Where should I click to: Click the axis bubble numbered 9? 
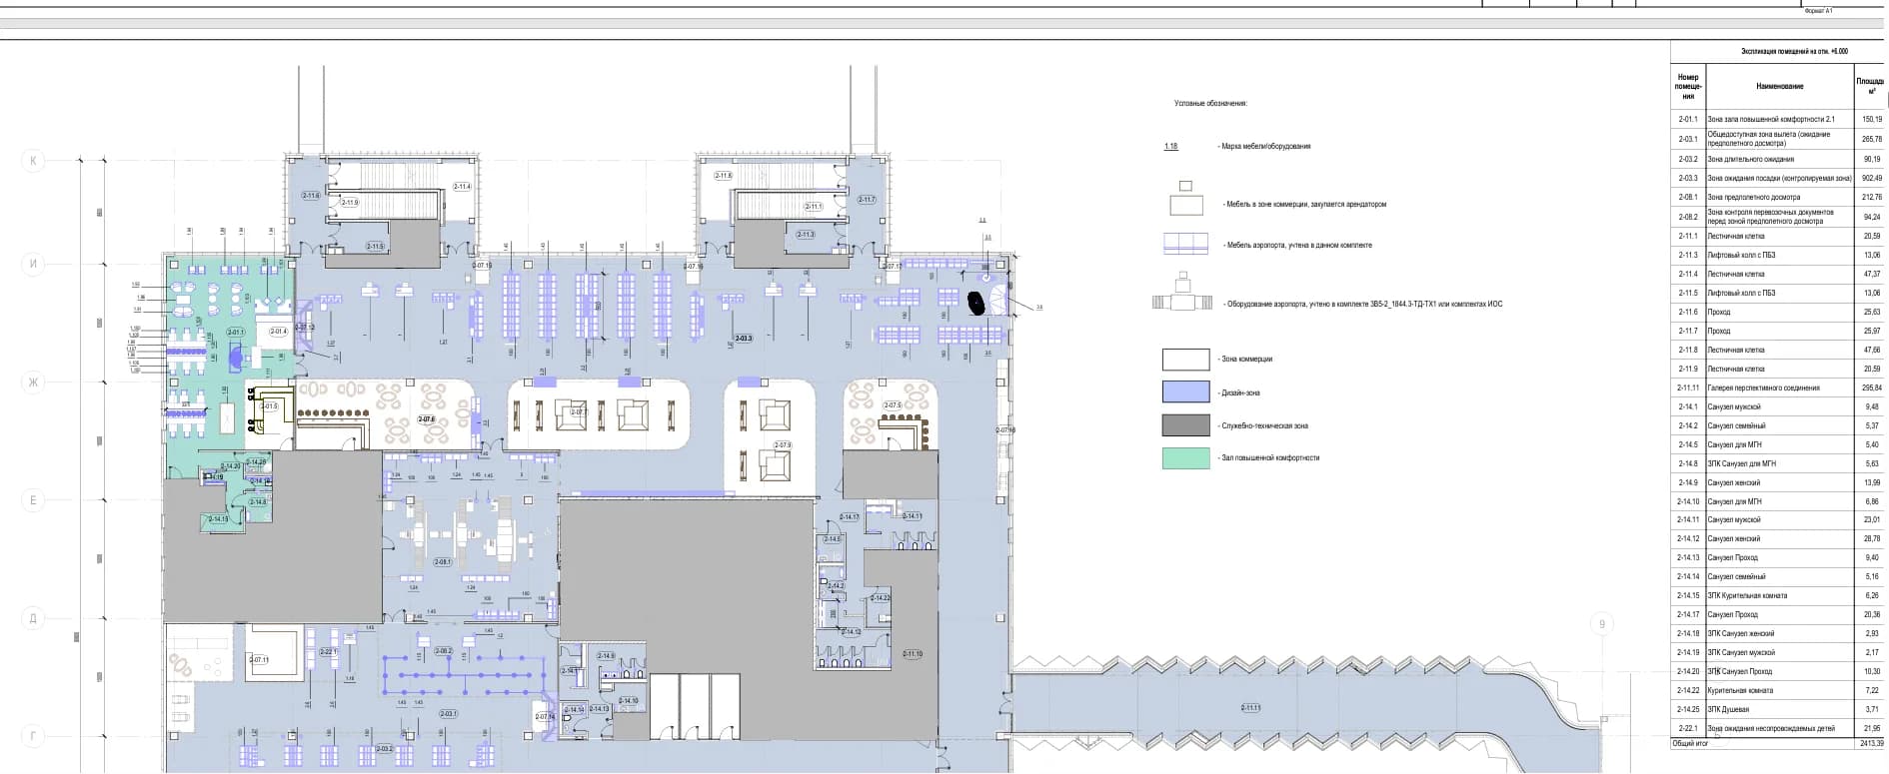(x=1601, y=625)
